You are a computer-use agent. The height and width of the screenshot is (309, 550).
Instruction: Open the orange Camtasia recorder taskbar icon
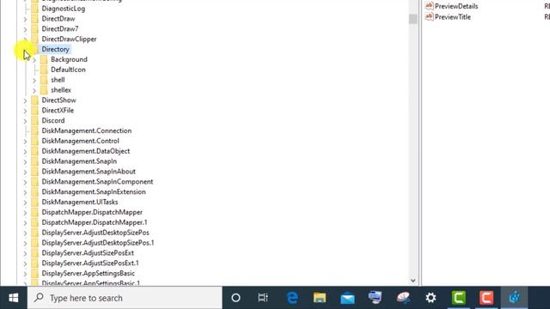point(486,298)
